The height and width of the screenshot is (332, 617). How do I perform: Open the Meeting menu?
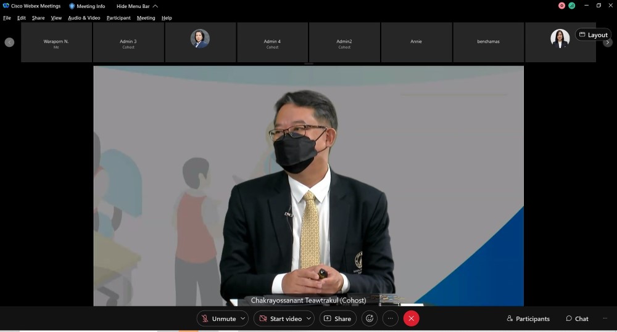point(146,18)
